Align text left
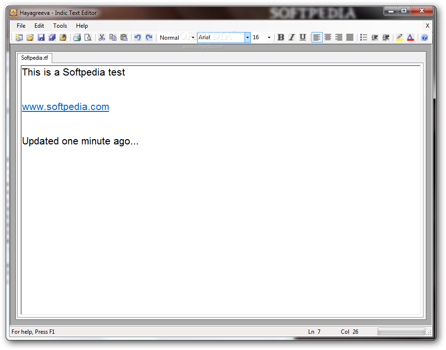Image resolution: width=446 pixels, height=350 pixels. (317, 37)
